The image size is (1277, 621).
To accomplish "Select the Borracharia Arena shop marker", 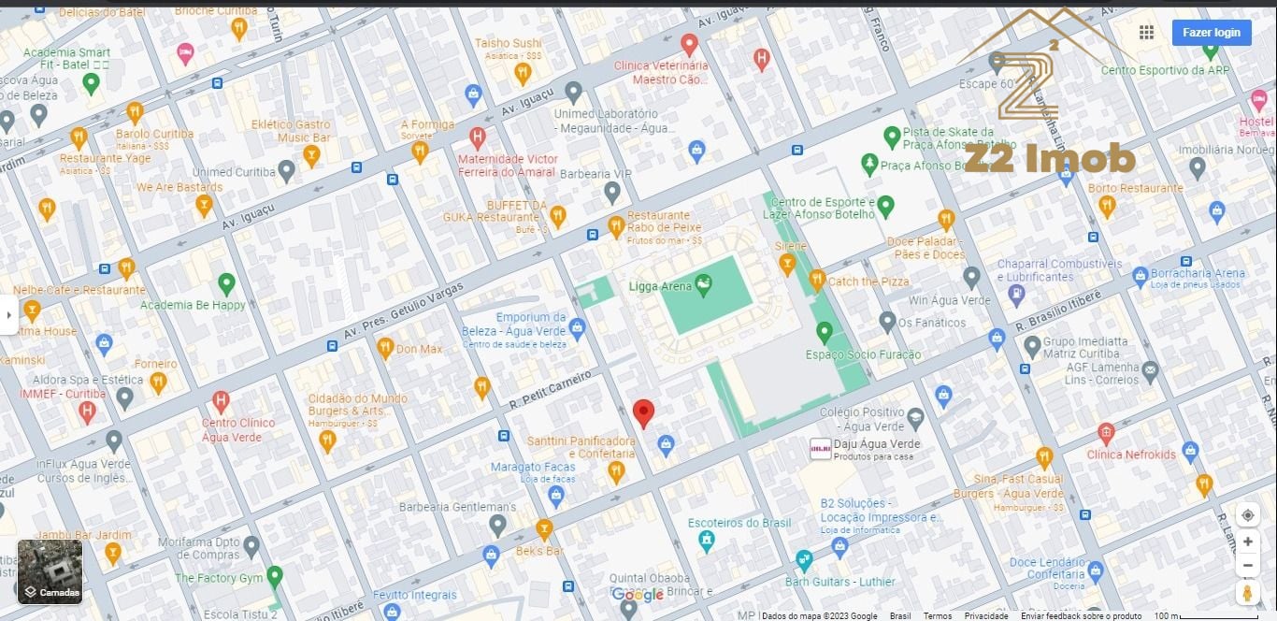I will click(1140, 277).
